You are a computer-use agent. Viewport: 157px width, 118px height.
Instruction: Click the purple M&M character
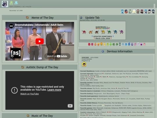coord(122,32)
